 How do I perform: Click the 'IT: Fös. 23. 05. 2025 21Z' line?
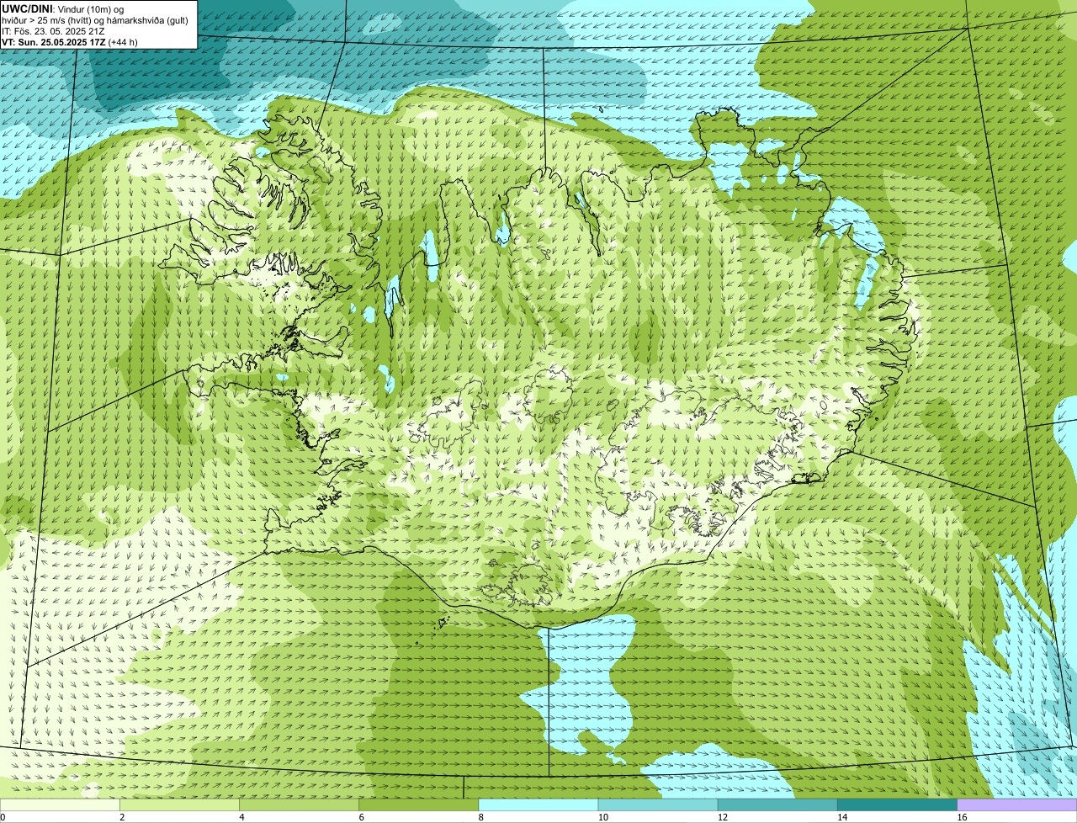point(53,31)
